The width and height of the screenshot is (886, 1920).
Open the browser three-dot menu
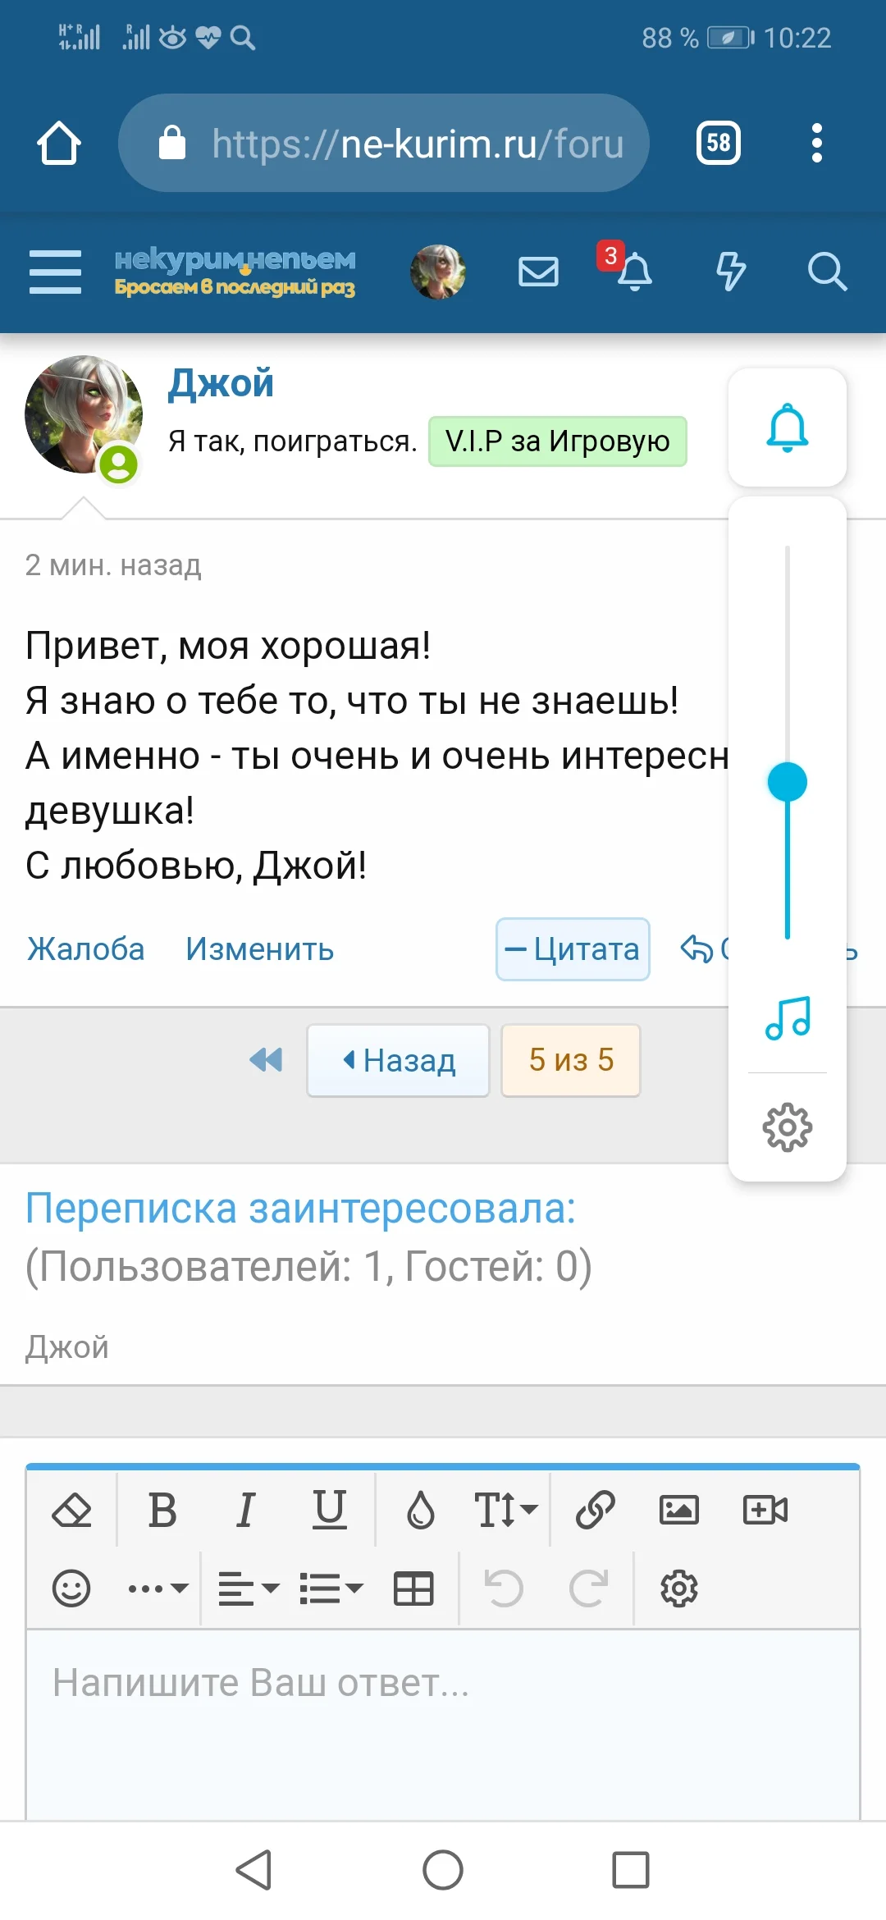[816, 142]
